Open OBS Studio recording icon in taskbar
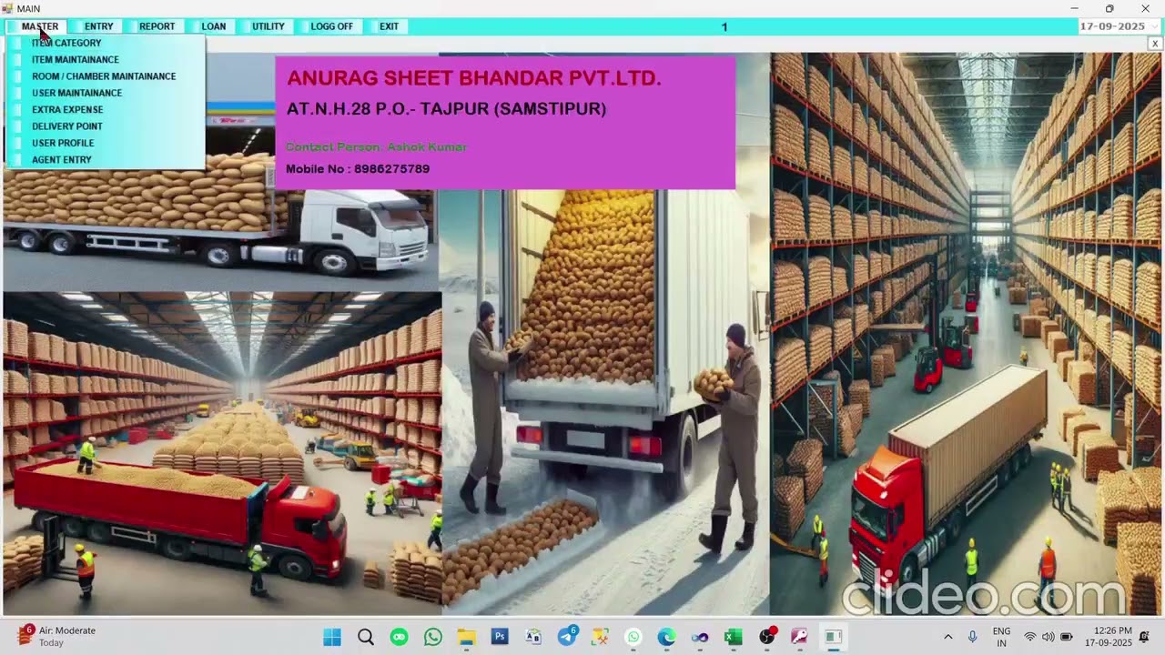 tap(767, 637)
